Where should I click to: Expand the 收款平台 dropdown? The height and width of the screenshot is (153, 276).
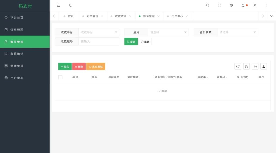click(x=99, y=32)
